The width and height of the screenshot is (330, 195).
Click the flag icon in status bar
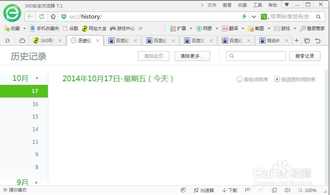tap(248, 190)
